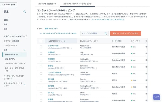Check the box for 国/地域 Country row
This screenshot has height=102, width=162.
41,80
